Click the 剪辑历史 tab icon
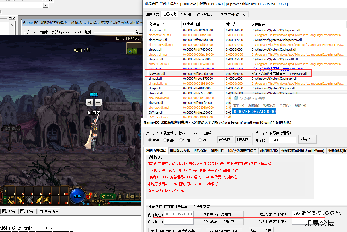The width and height of the screenshot is (347, 232). click(x=41, y=211)
